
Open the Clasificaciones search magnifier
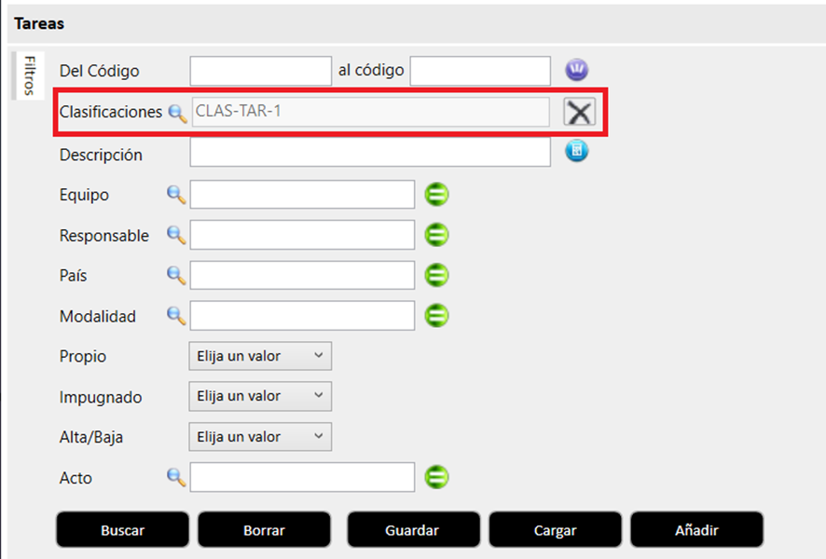(x=176, y=113)
